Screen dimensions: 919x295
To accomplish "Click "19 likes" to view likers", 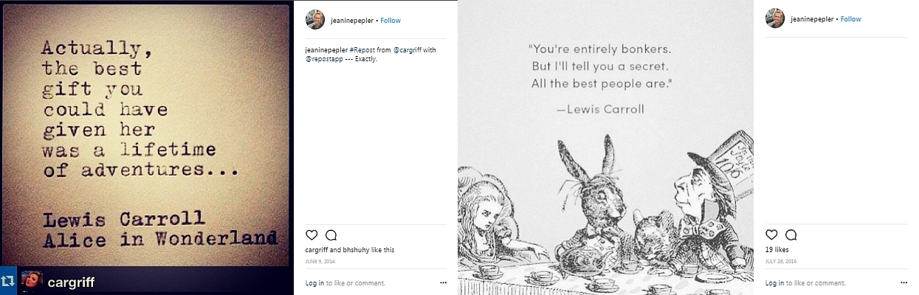I will click(775, 250).
